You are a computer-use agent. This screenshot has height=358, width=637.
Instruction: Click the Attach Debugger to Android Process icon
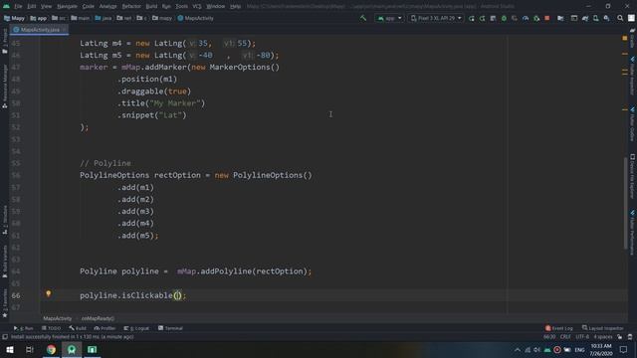536,18
